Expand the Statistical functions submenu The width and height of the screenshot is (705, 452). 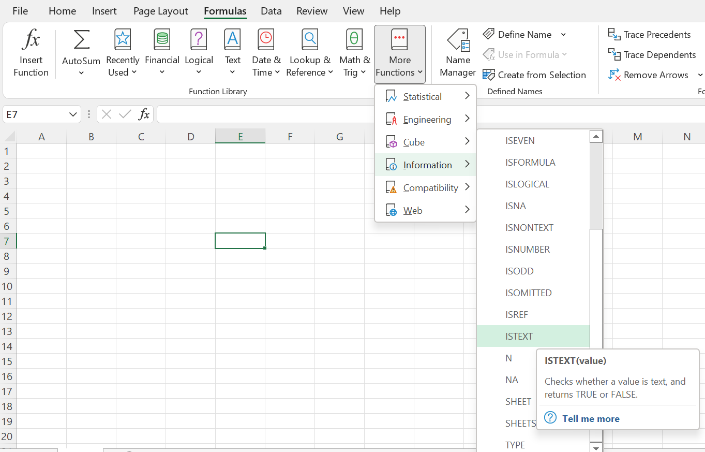pos(425,96)
